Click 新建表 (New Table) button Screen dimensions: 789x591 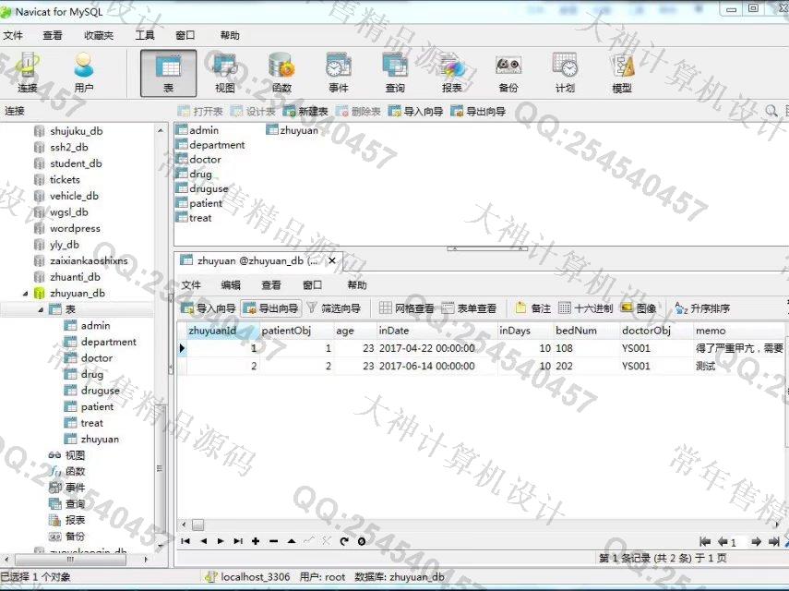click(305, 111)
